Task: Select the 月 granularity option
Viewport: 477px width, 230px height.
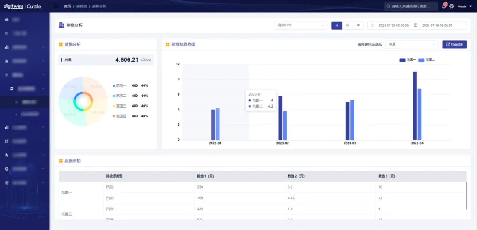Action: (348, 26)
